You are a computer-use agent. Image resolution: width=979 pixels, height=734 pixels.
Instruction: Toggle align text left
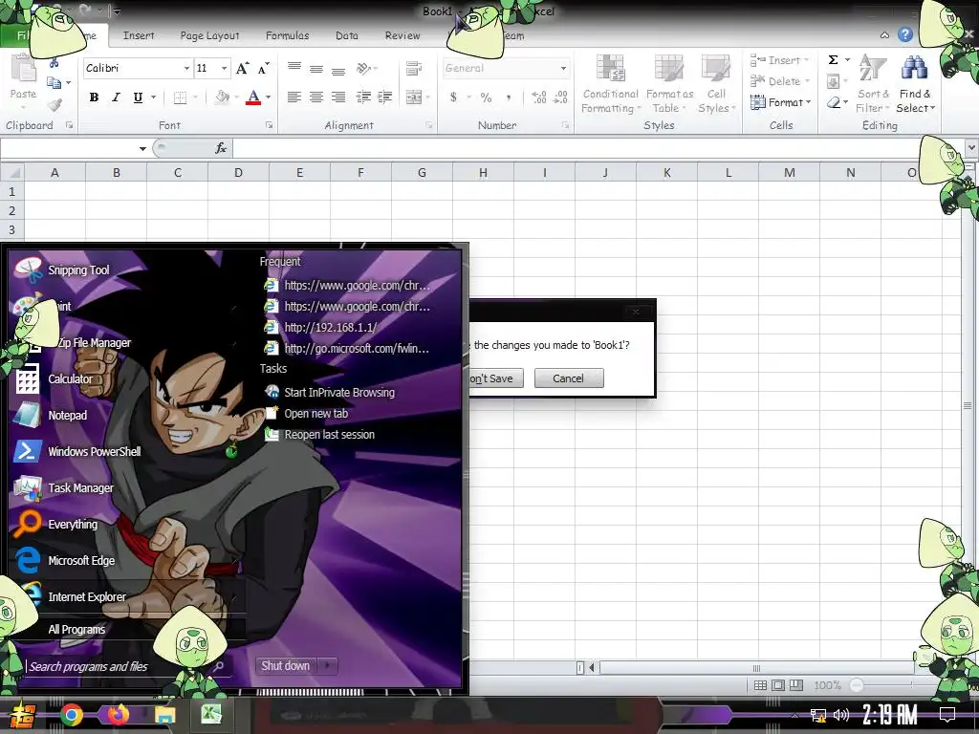(294, 97)
